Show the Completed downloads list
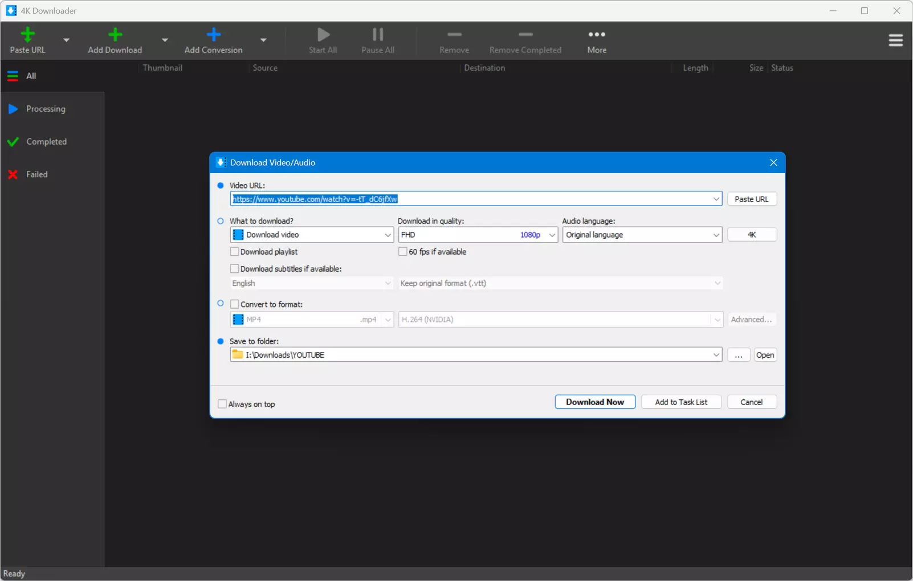This screenshot has height=581, width=913. click(52, 141)
